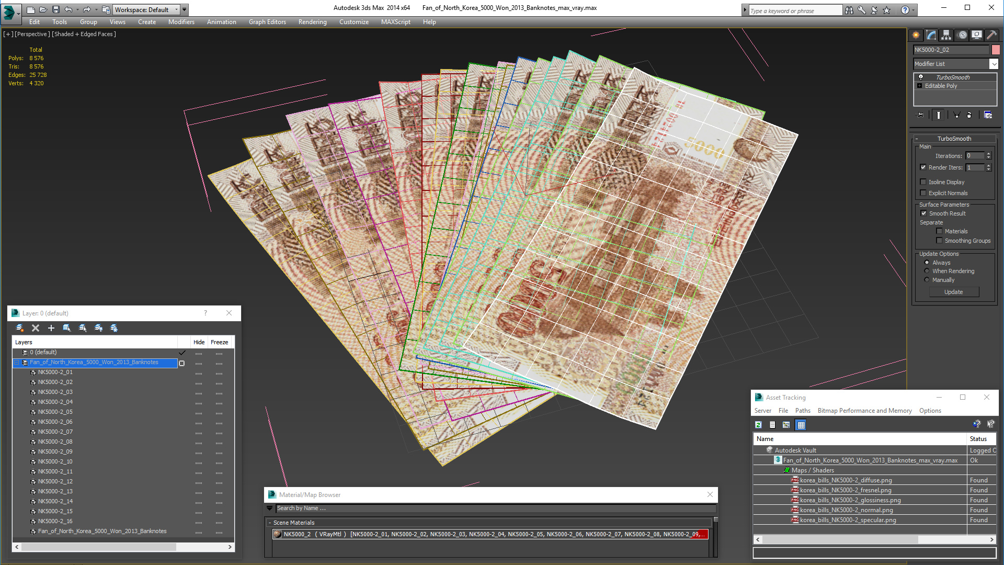
Task: Open the Motion command panel tab
Action: tap(962, 35)
